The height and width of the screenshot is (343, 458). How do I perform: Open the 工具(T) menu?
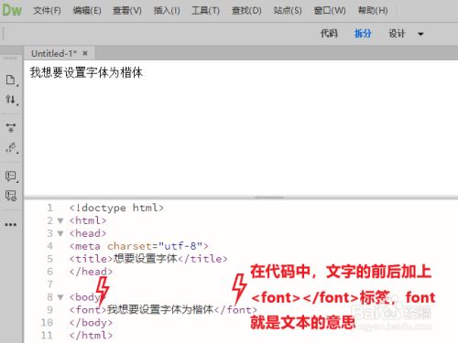205,11
